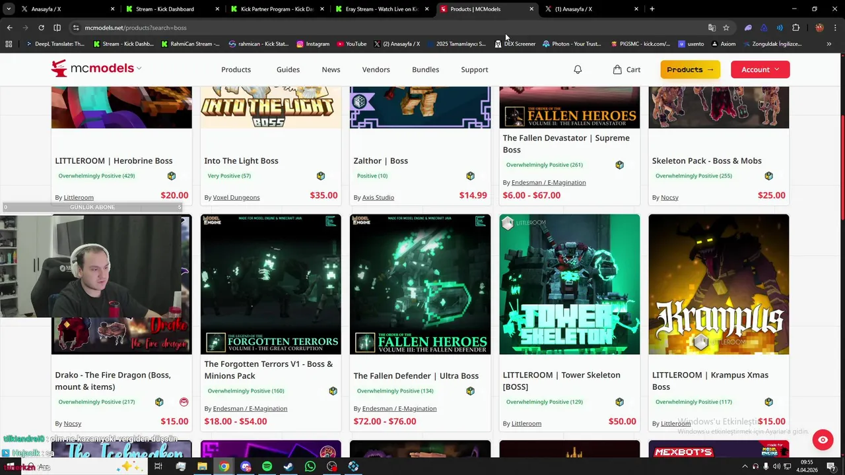Viewport: 845px width, 475px height.
Task: Expand the Account dropdown
Action: (760, 69)
